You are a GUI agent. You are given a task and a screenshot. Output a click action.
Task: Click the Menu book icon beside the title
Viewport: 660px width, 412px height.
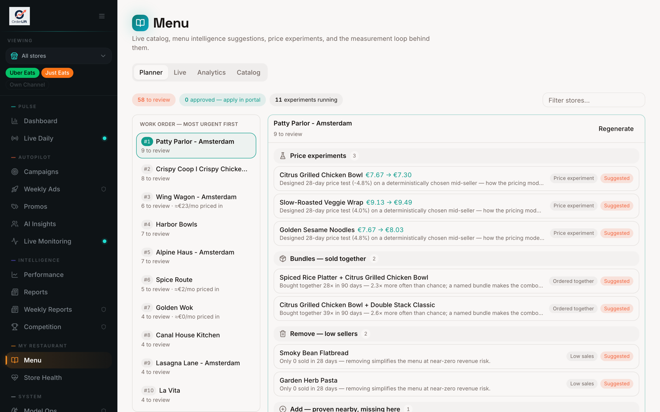[x=140, y=23]
